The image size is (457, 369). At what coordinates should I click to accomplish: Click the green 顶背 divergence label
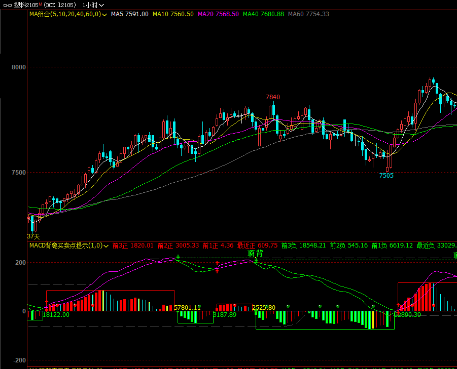255,253
